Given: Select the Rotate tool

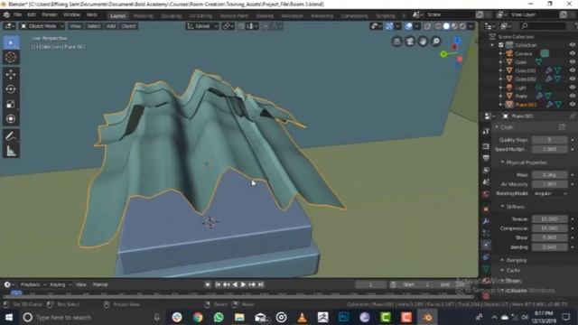Looking at the screenshot, I should [11, 89].
